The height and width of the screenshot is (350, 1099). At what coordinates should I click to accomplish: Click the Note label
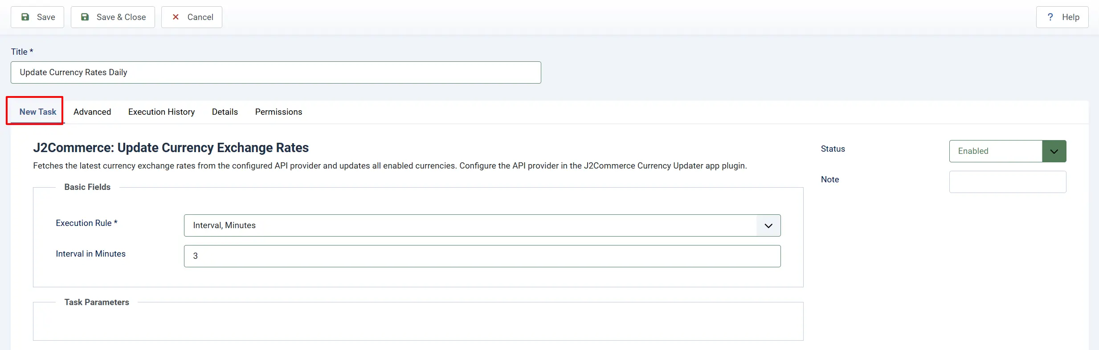click(829, 179)
